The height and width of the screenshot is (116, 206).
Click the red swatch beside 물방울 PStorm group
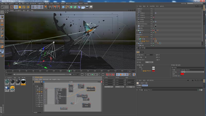(x=153, y=71)
